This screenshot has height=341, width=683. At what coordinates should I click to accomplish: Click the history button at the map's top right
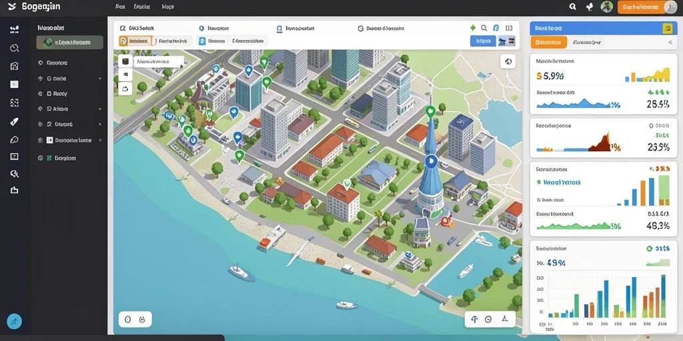508,62
